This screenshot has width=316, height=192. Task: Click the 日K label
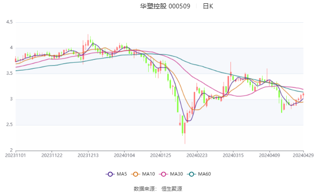point(208,6)
